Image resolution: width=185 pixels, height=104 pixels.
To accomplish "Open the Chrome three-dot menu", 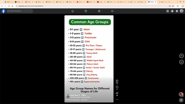I will 183,6.
